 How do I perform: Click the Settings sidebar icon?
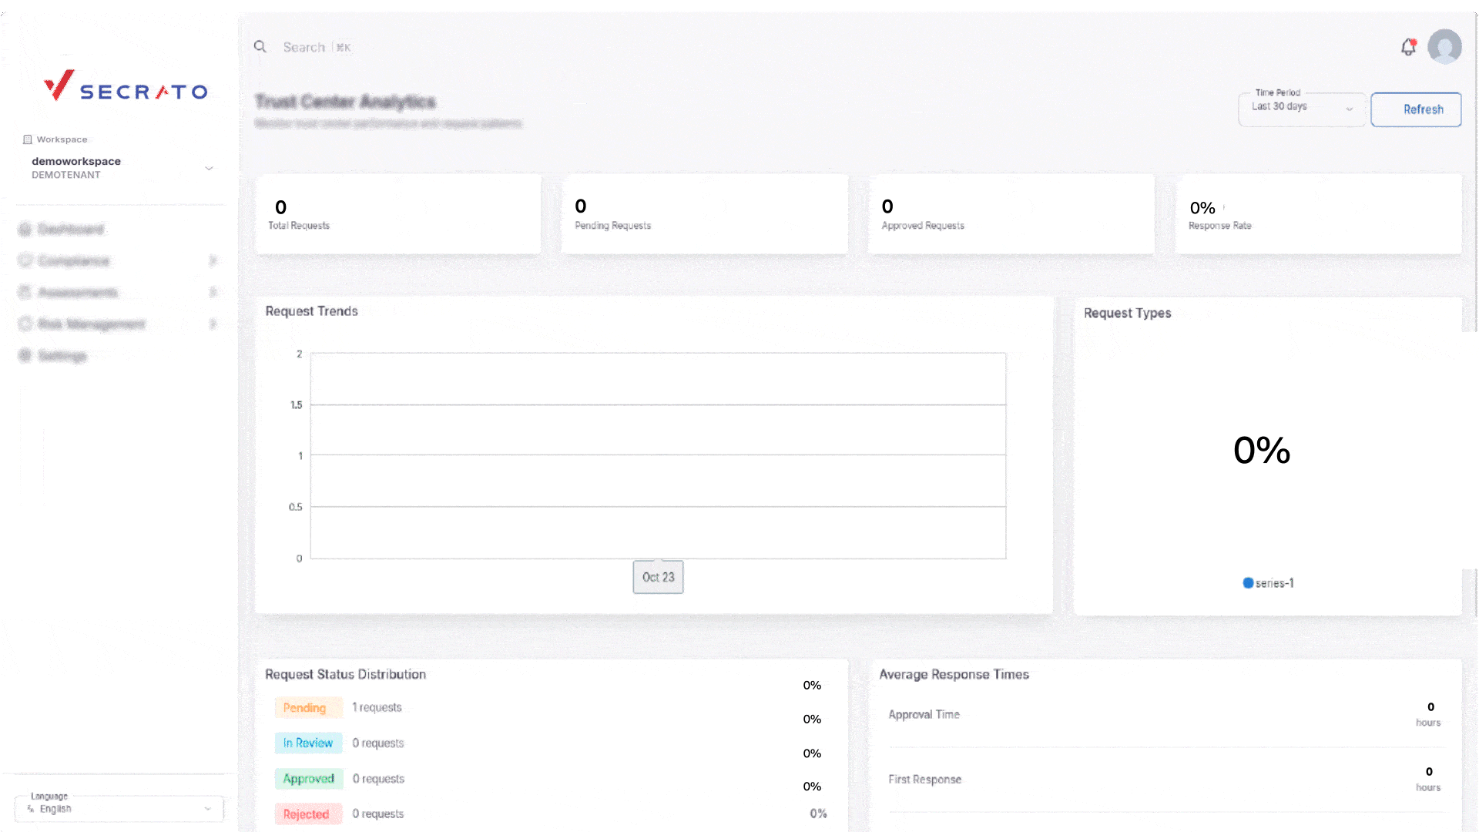[25, 355]
